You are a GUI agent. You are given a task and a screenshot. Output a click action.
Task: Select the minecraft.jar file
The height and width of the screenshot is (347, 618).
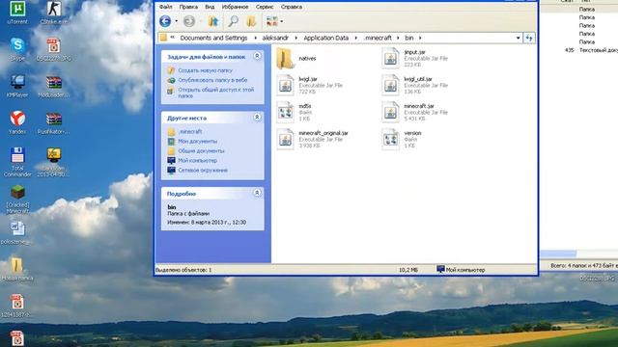(414, 112)
